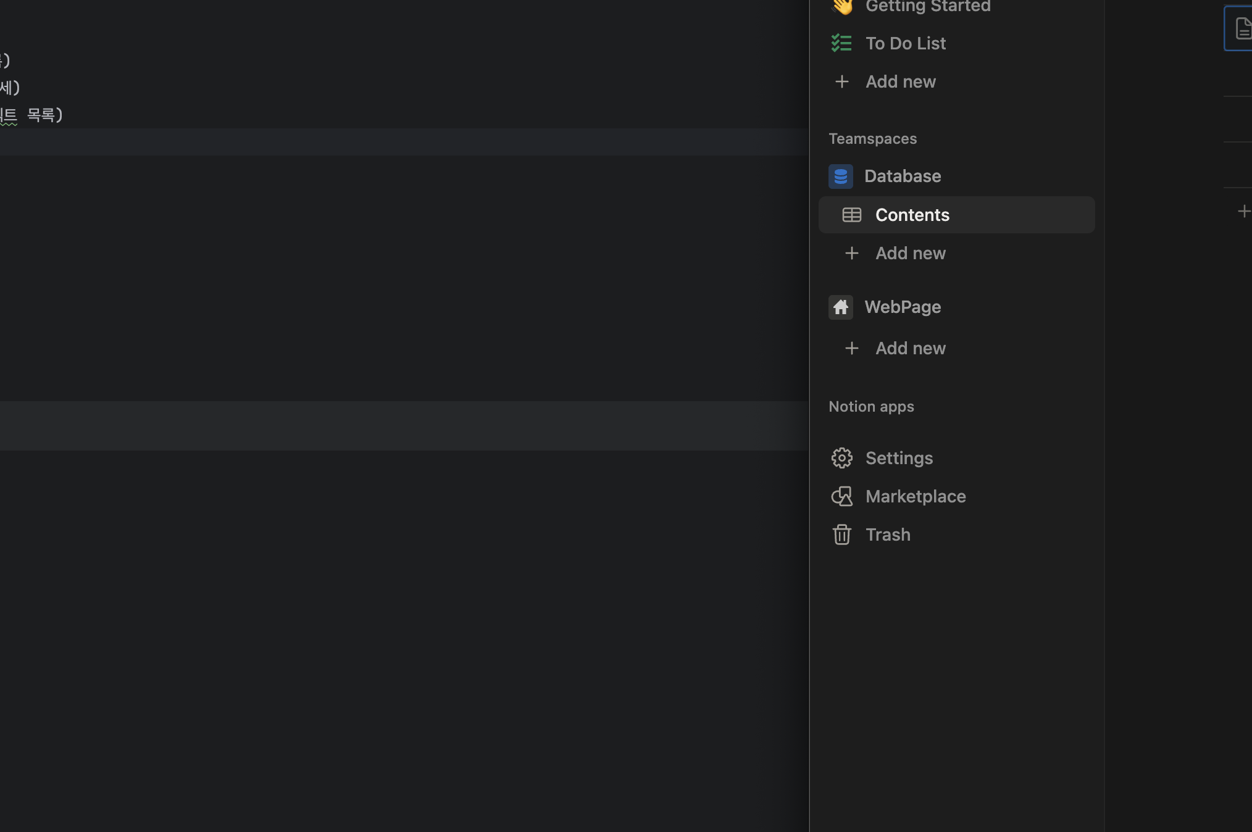
Task: Expand the WebPage teamspace
Action: coord(903,307)
